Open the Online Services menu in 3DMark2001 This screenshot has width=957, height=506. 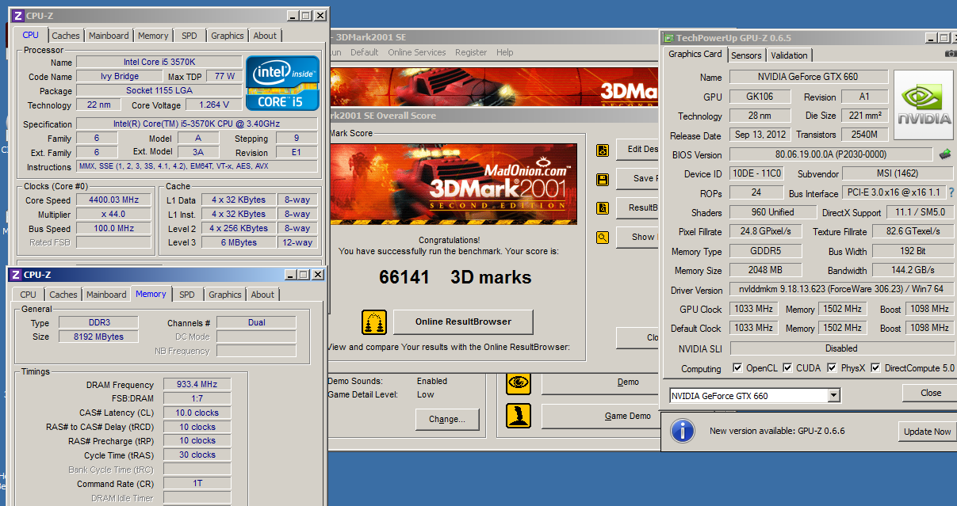coord(417,52)
